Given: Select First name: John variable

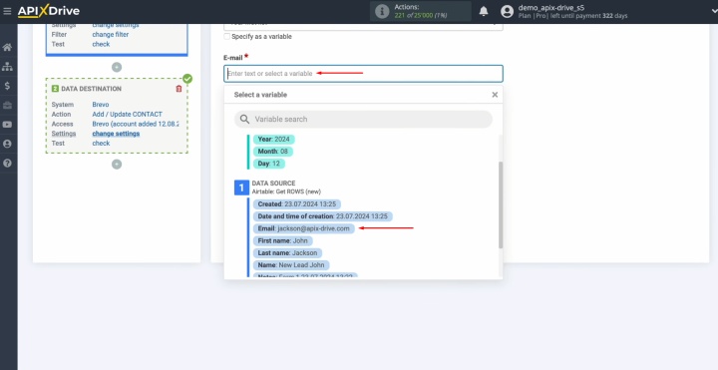Looking at the screenshot, I should click(282, 240).
